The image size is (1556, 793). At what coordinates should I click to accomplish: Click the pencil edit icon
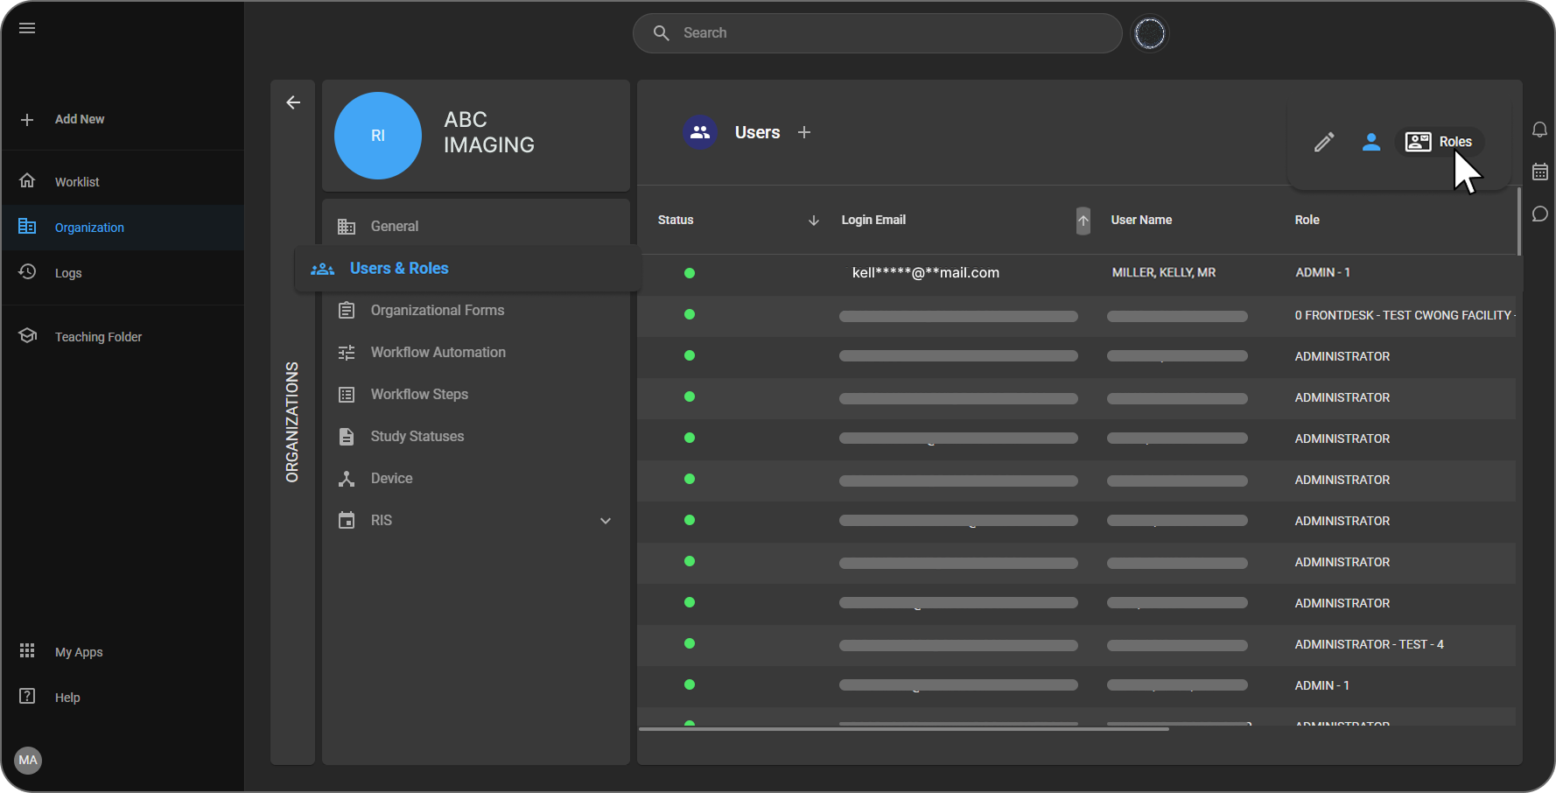click(x=1324, y=142)
